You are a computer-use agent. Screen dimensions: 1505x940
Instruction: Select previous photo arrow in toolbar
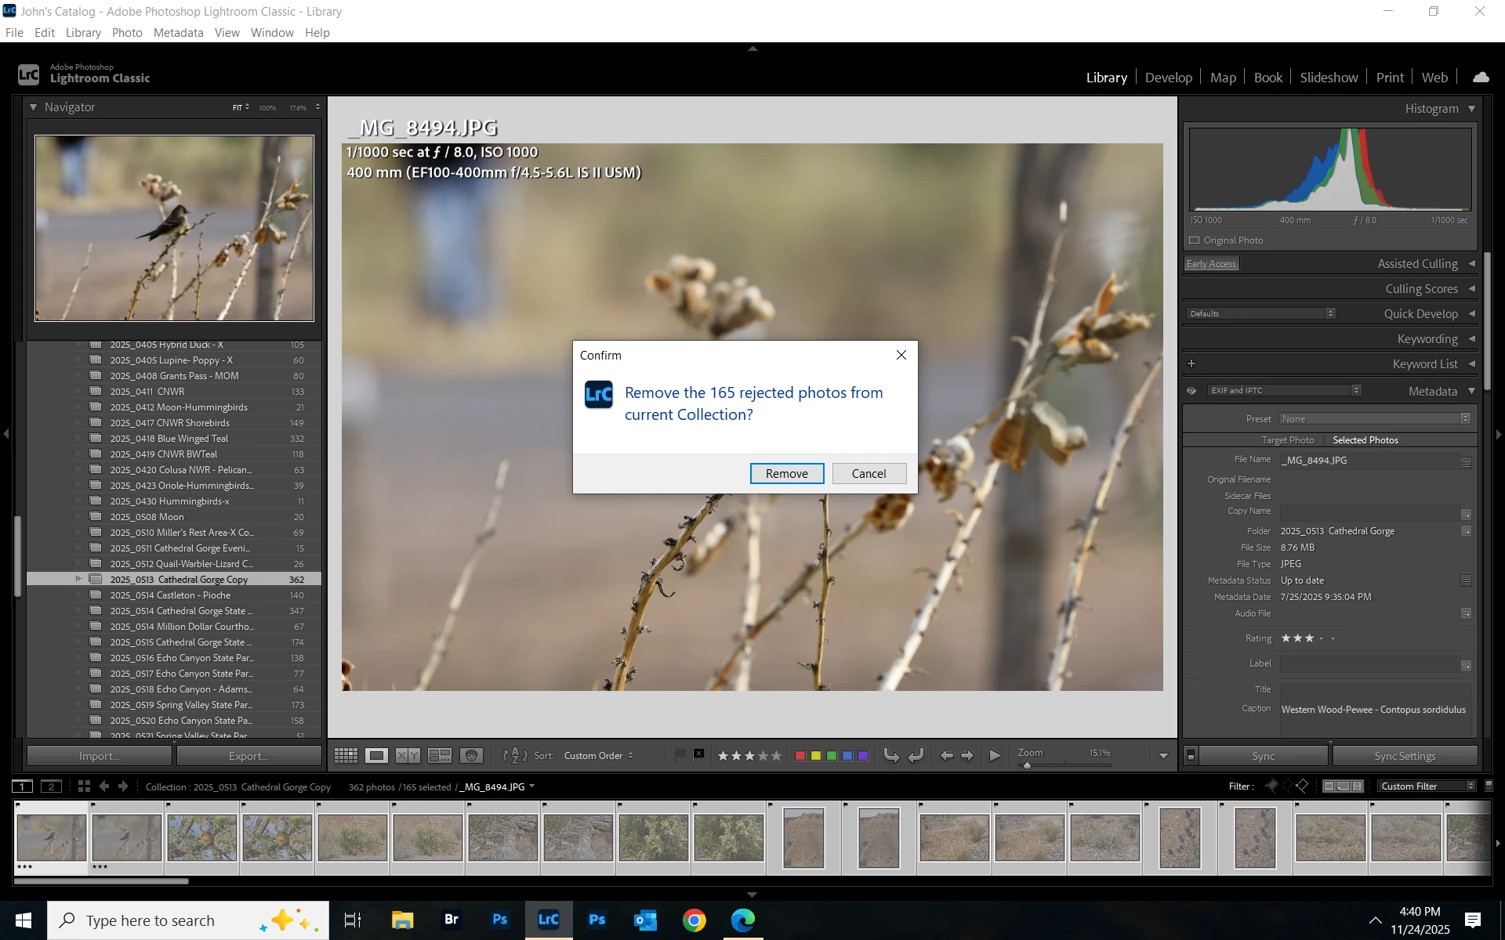[947, 755]
